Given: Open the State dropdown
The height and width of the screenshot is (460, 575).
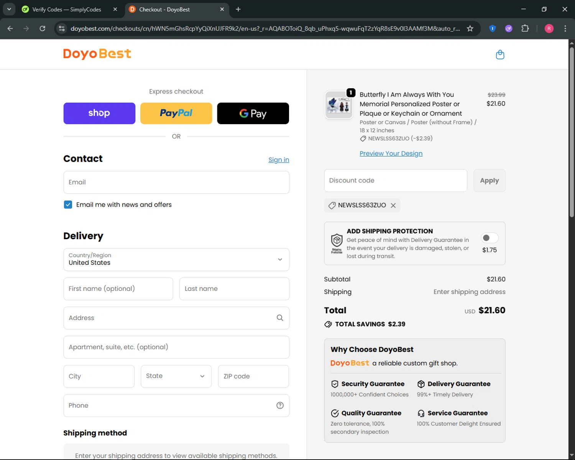Looking at the screenshot, I should point(176,376).
